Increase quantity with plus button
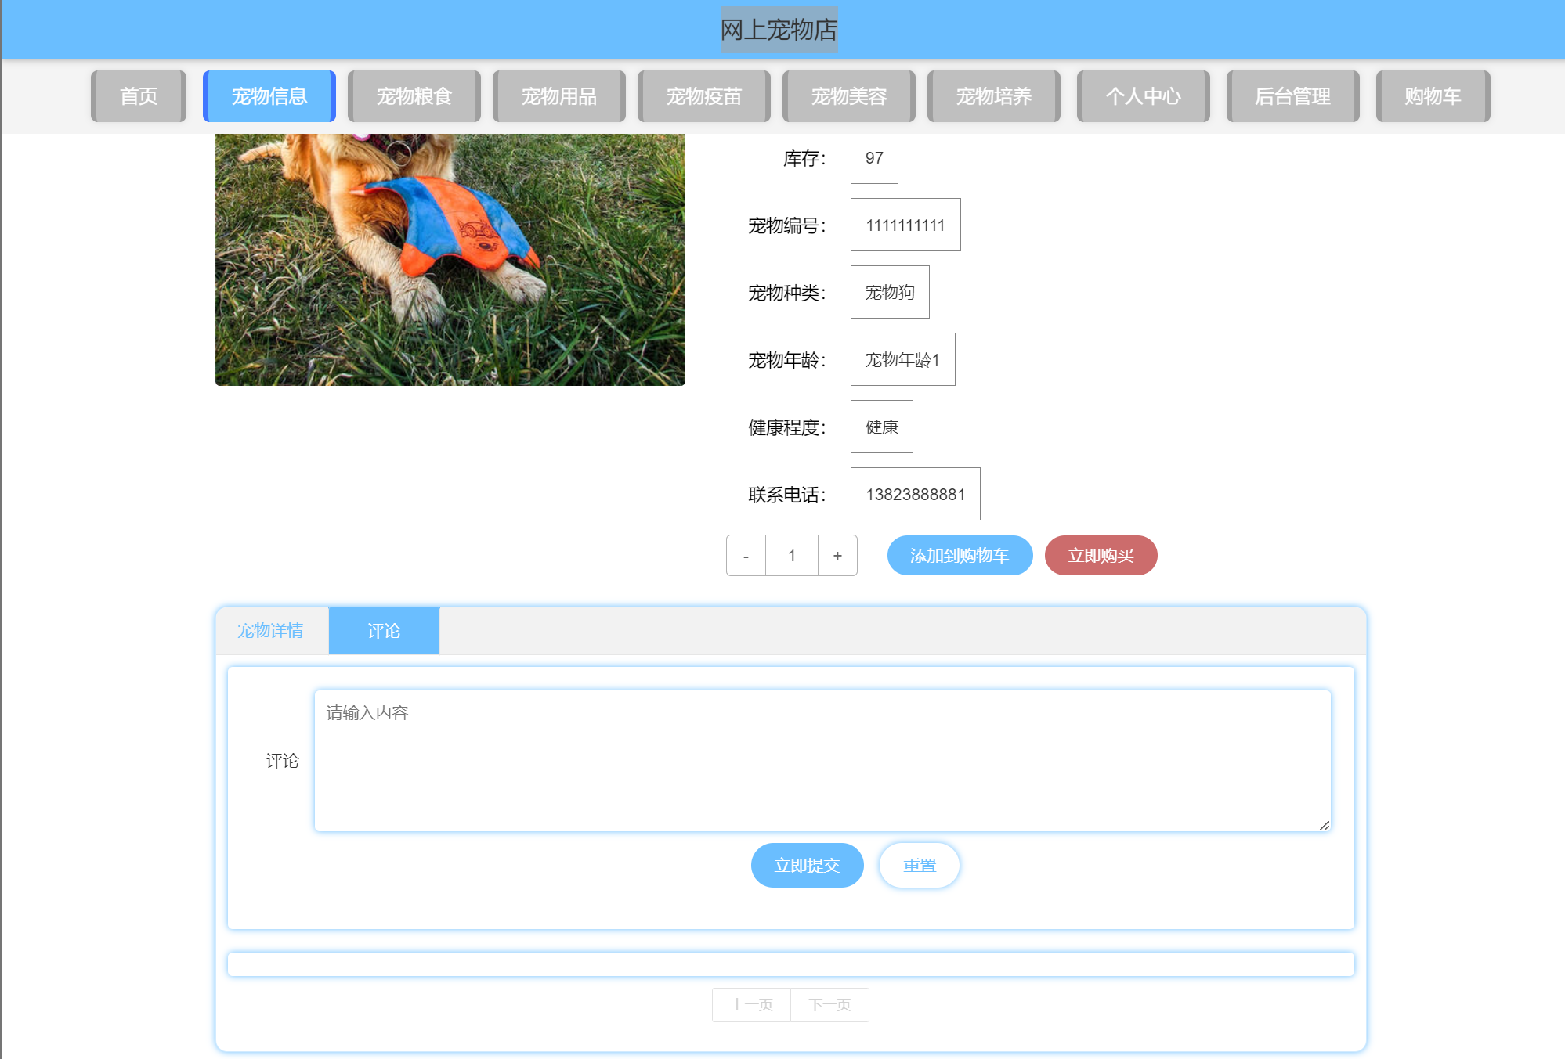This screenshot has width=1565, height=1059. click(837, 556)
